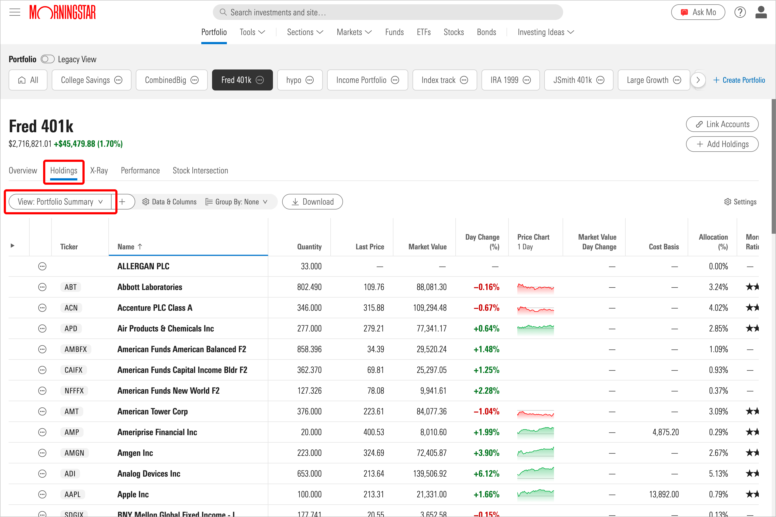Click the ABT ticker badge
Image resolution: width=776 pixels, height=517 pixels.
click(x=71, y=287)
